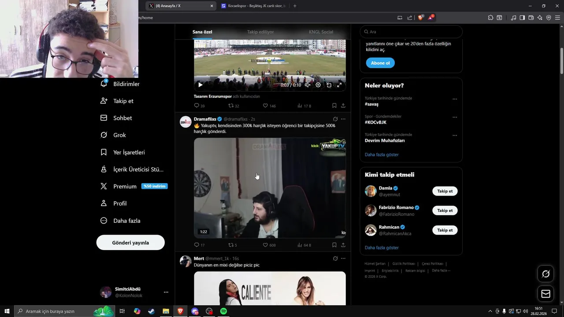The height and width of the screenshot is (317, 564).
Task: Click the X search field Ara
Action: [411, 32]
